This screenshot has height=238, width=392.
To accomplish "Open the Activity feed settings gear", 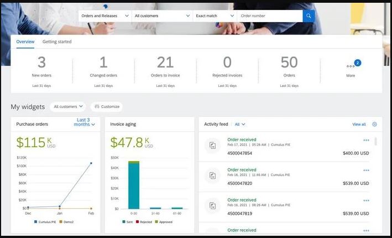I will [x=374, y=125].
